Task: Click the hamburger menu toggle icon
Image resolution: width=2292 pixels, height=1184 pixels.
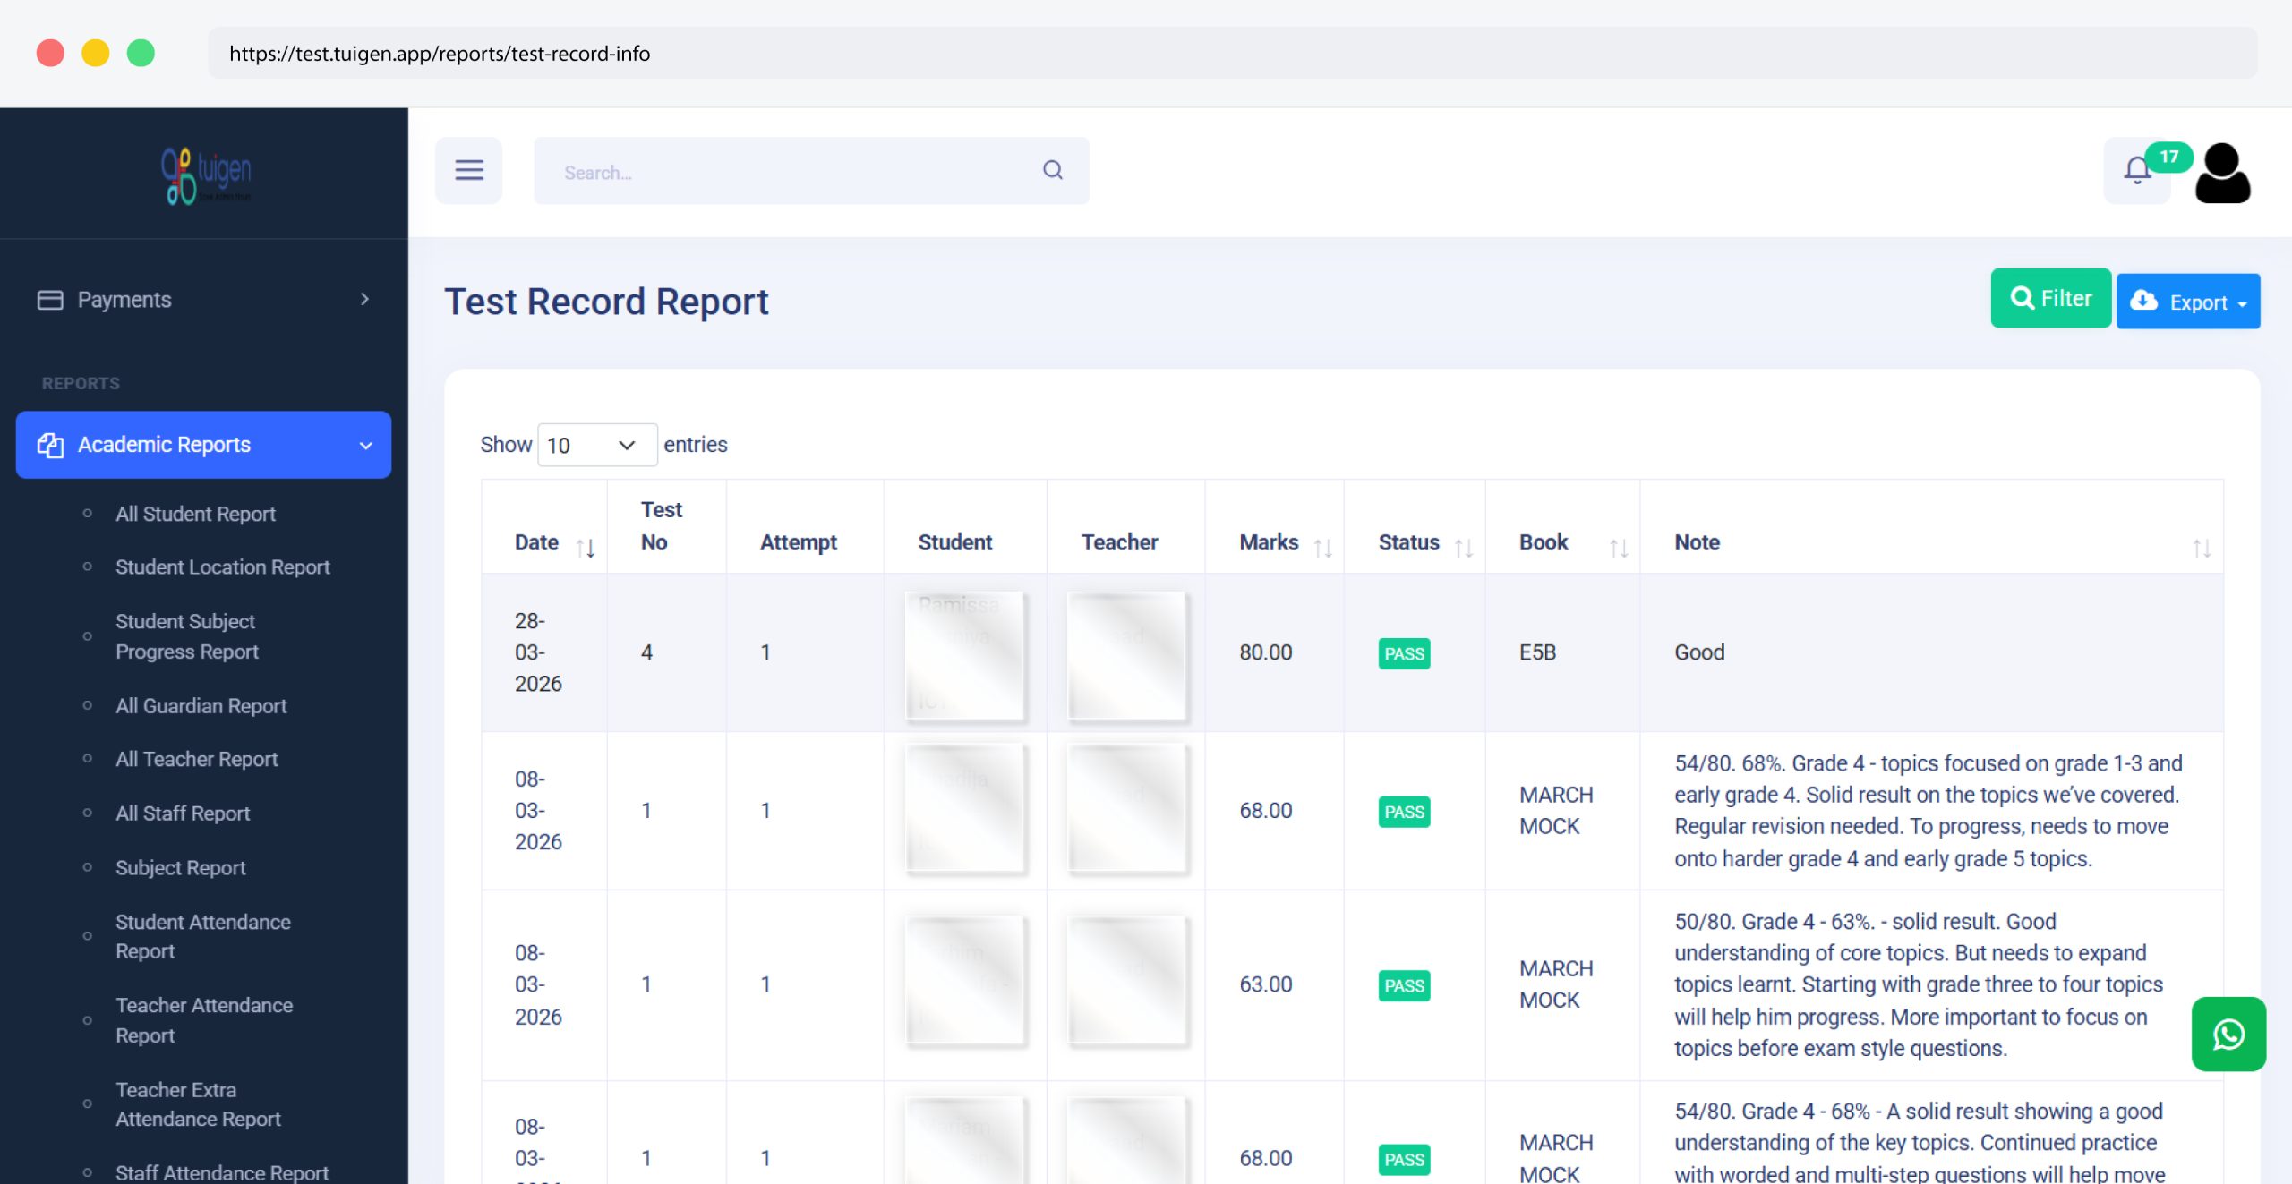Action: point(468,170)
